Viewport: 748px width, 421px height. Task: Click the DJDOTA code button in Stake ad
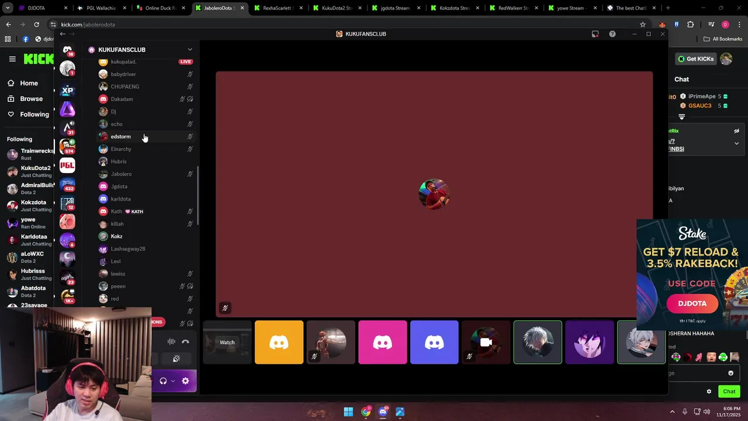pyautogui.click(x=692, y=303)
